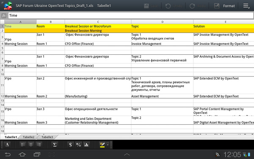Select cell '(Manufacturing)'

[98, 96]
